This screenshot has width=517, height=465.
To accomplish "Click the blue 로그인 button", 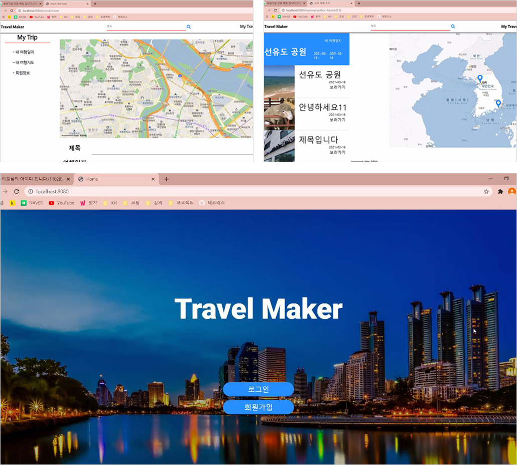I will (x=258, y=389).
